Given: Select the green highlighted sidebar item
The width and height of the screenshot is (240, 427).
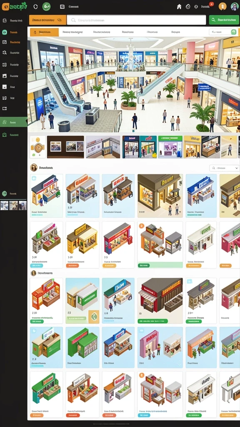Looking at the screenshot, I should (14, 122).
